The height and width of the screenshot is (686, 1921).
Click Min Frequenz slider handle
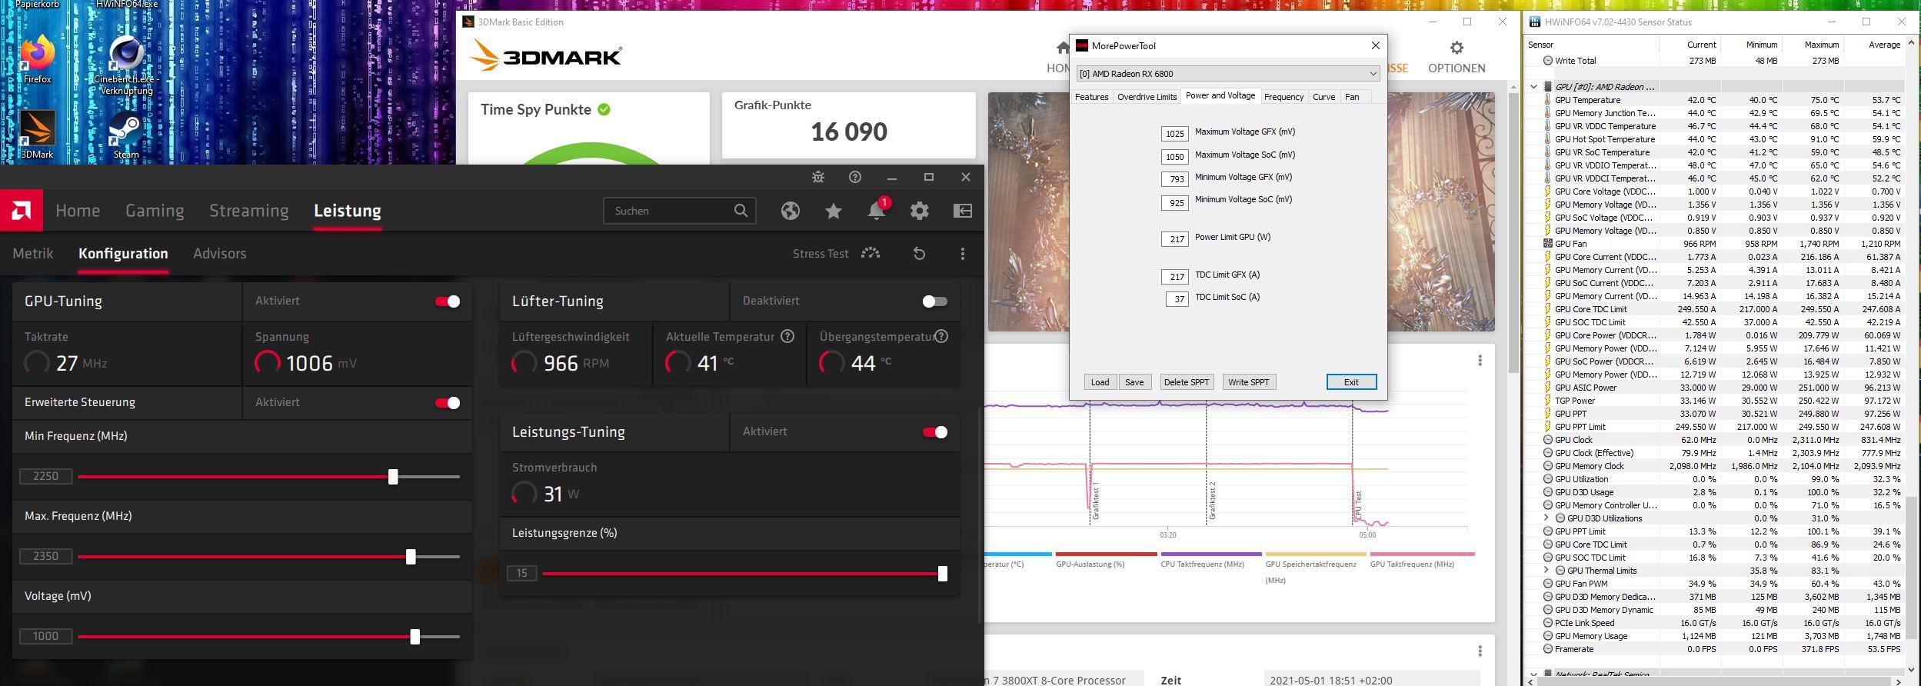[393, 477]
